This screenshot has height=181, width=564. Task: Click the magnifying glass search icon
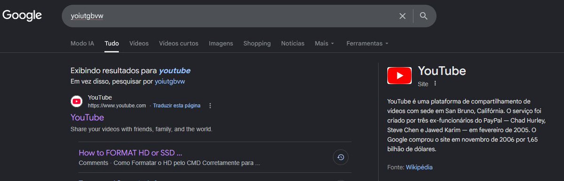click(423, 16)
